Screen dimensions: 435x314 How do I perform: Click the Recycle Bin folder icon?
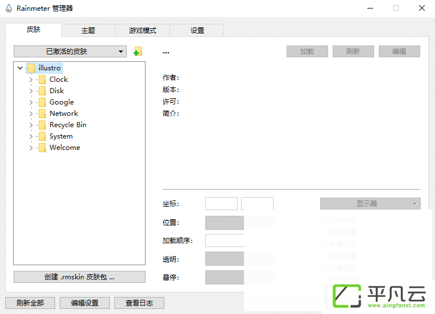point(43,125)
